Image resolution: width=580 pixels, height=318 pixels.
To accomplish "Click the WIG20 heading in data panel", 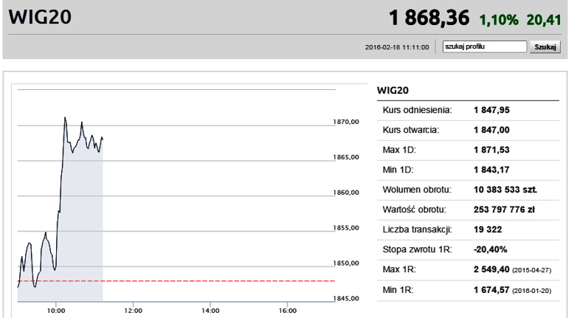I will coord(393,91).
